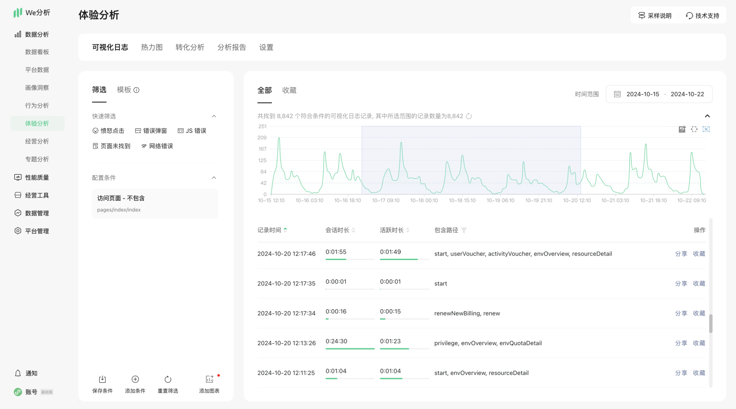The width and height of the screenshot is (736, 409).
Task: Open 数据分析 sidebar bar-chart icon
Action: pyautogui.click(x=18, y=34)
